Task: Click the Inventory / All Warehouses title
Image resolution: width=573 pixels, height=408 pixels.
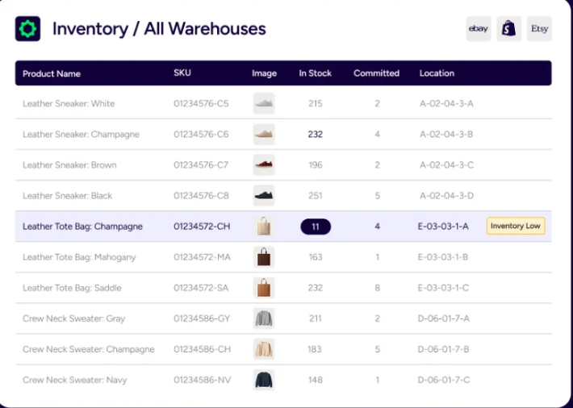Action: coord(159,29)
